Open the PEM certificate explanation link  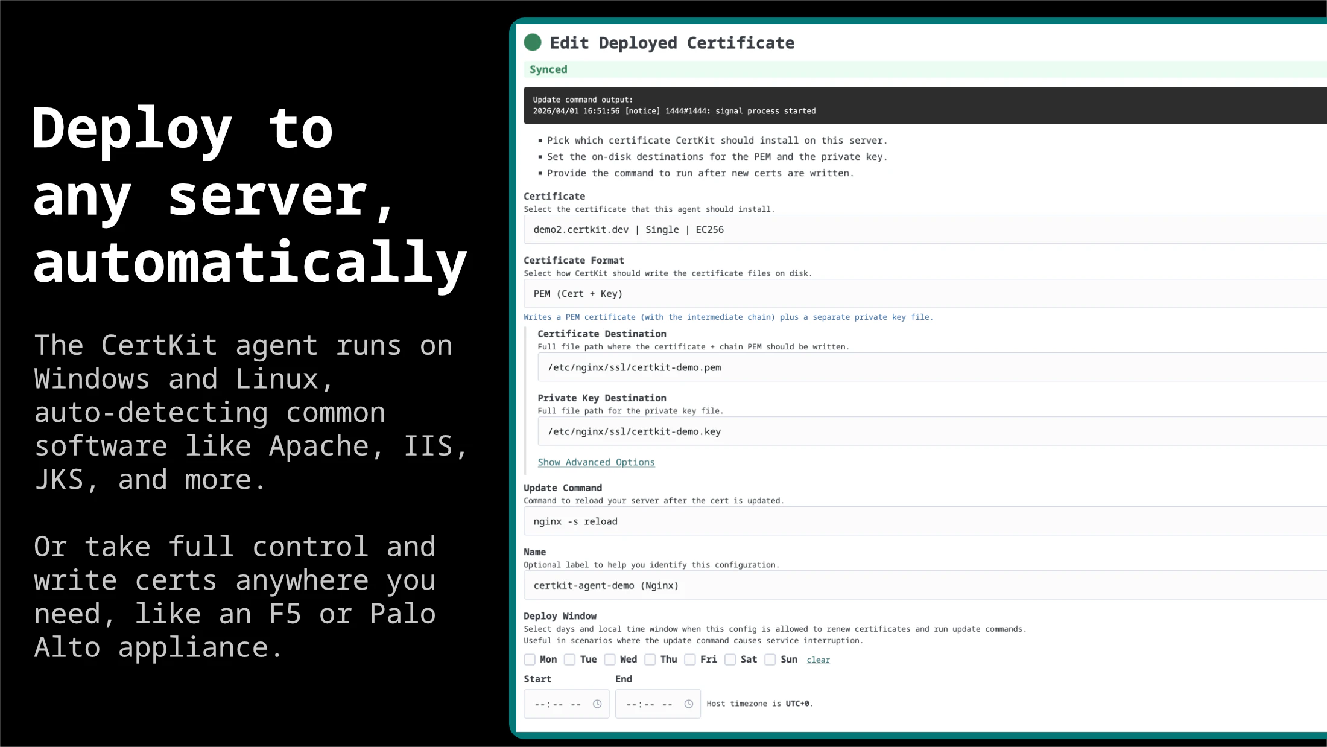728,317
